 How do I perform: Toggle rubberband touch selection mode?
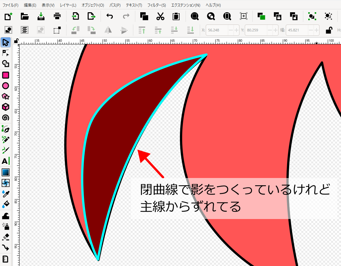click(x=57, y=30)
